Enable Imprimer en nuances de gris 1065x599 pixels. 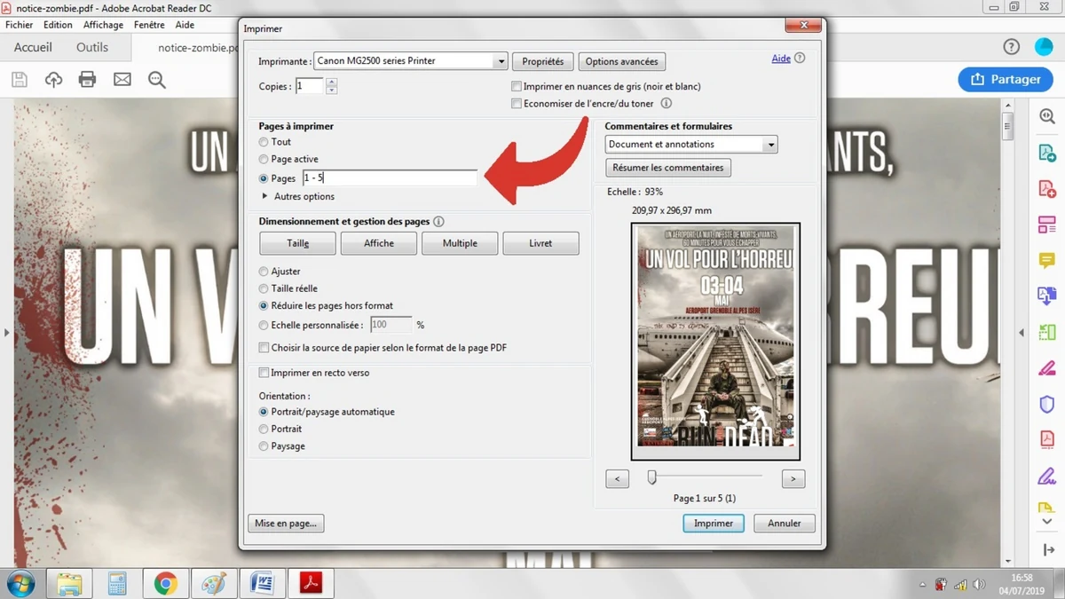pyautogui.click(x=517, y=86)
